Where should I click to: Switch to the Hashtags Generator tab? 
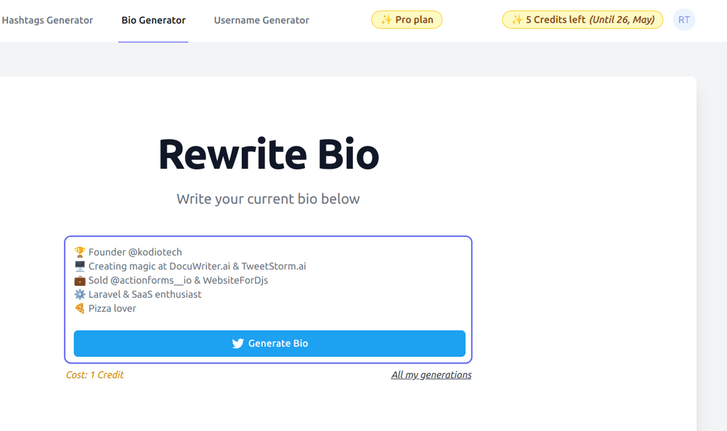(47, 20)
